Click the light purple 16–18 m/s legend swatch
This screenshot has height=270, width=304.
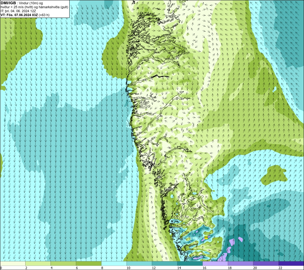click(x=215, y=263)
